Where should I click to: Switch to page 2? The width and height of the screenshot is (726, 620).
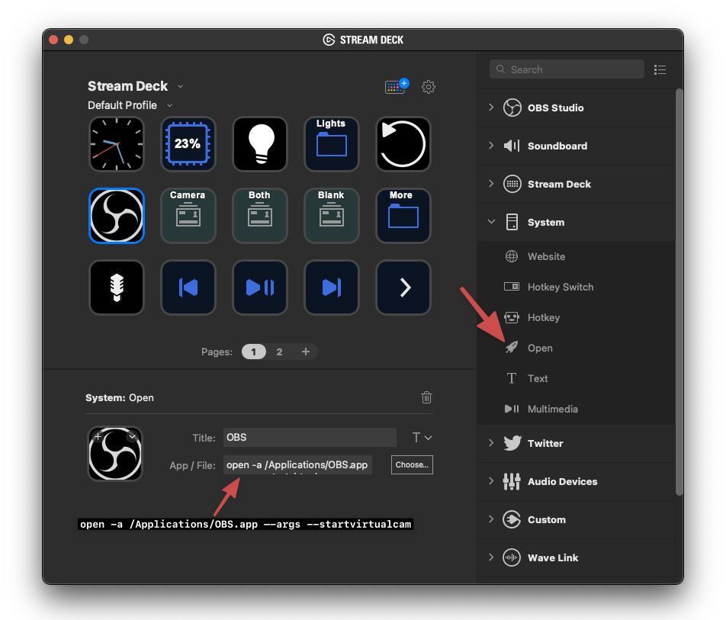click(279, 352)
